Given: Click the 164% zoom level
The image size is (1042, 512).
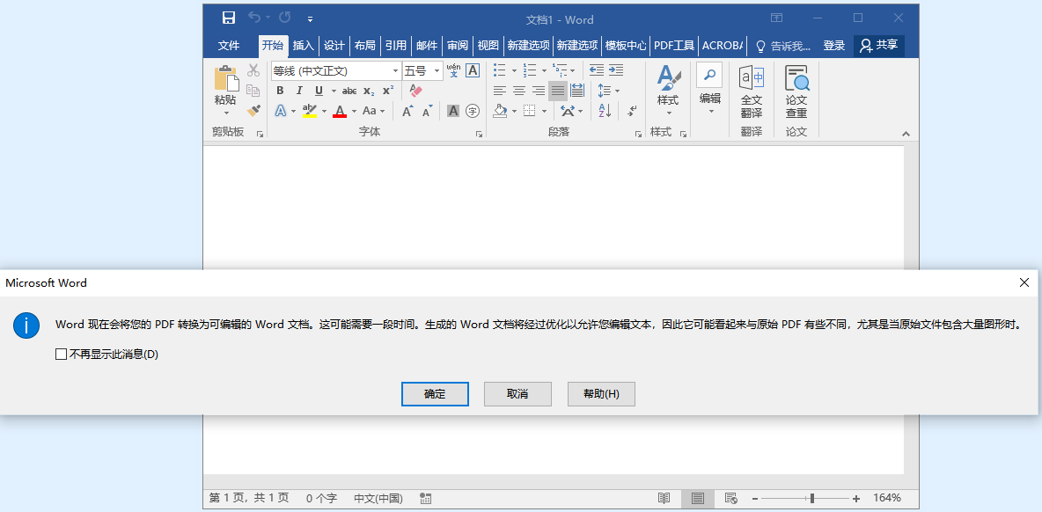Looking at the screenshot, I should point(887,498).
